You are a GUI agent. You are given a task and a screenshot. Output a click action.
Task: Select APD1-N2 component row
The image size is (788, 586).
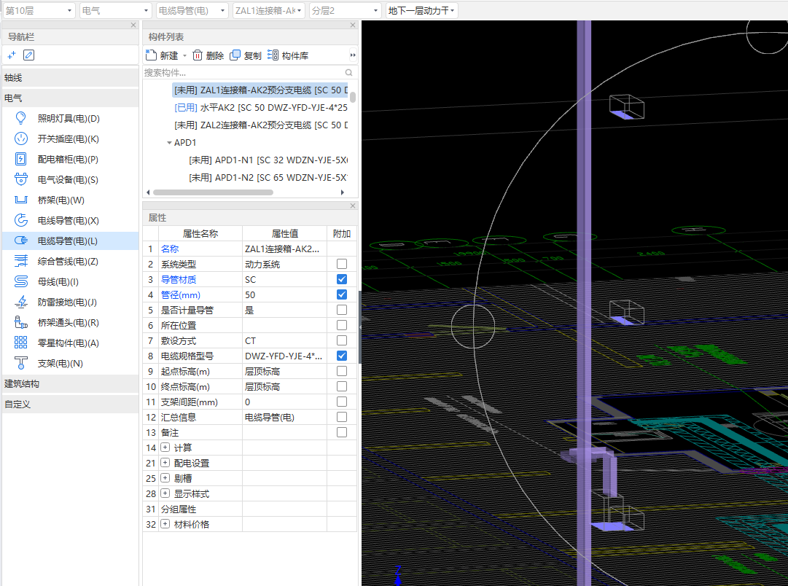[x=268, y=178]
